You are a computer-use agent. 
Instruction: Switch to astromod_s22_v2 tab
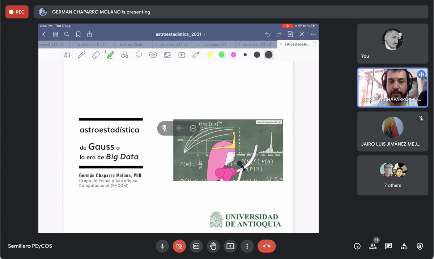pyautogui.click(x=257, y=44)
